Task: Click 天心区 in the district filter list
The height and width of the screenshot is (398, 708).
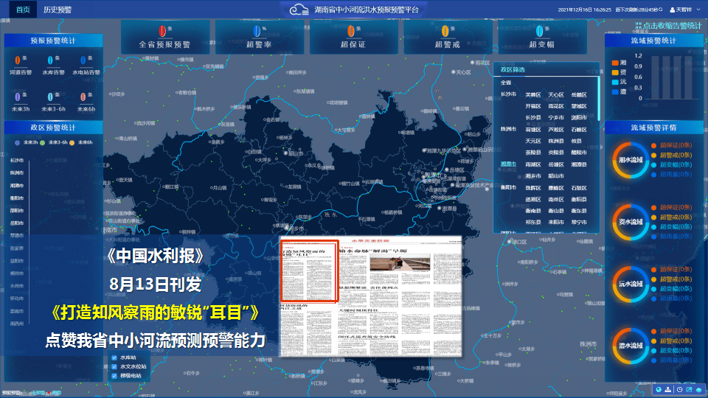Action: (556, 95)
